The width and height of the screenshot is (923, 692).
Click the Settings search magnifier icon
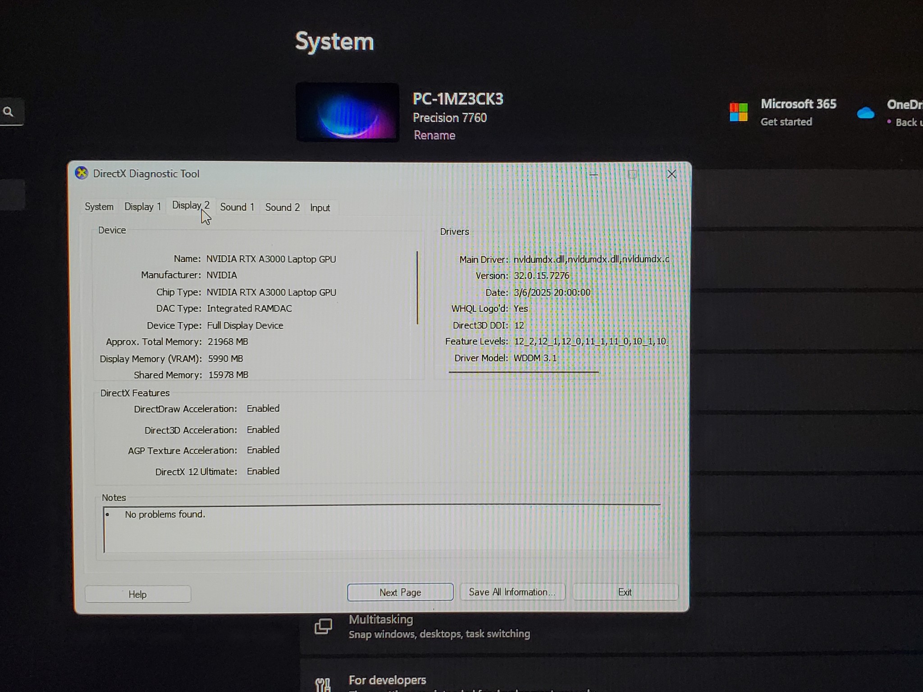(8, 112)
